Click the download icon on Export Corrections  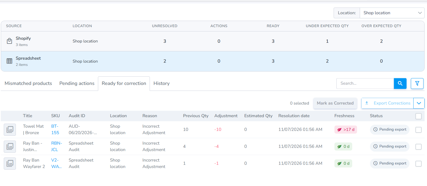pyautogui.click(x=367, y=103)
